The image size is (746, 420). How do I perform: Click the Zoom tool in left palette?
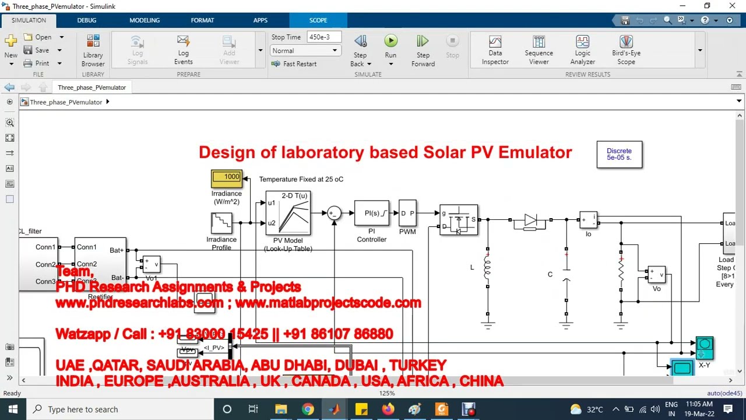(10, 123)
